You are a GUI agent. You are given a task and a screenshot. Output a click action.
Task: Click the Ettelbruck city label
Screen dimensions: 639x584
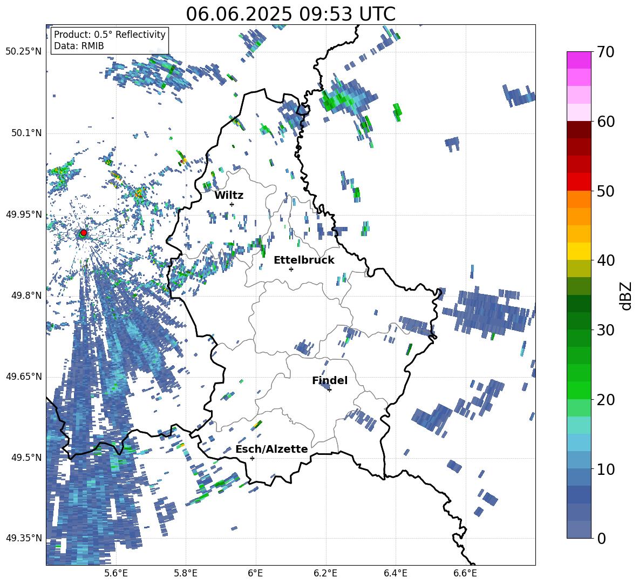coord(304,260)
